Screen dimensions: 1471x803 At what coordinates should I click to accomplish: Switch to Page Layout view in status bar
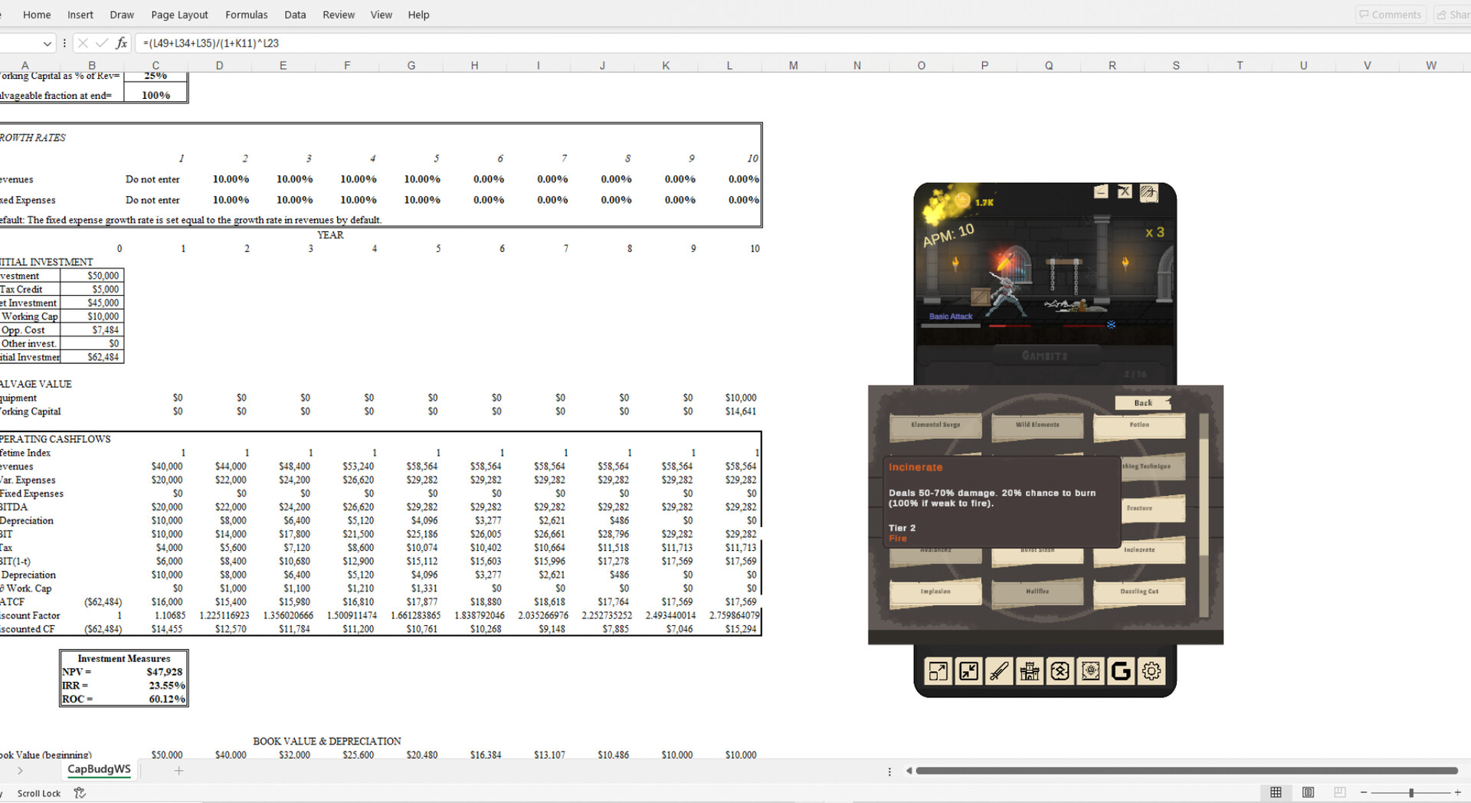coord(1308,792)
